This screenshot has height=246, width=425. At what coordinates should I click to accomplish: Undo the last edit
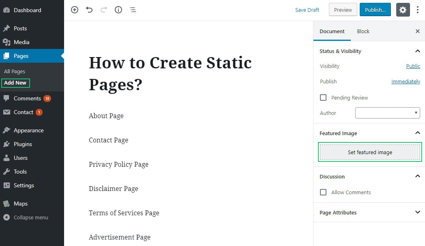tap(89, 10)
